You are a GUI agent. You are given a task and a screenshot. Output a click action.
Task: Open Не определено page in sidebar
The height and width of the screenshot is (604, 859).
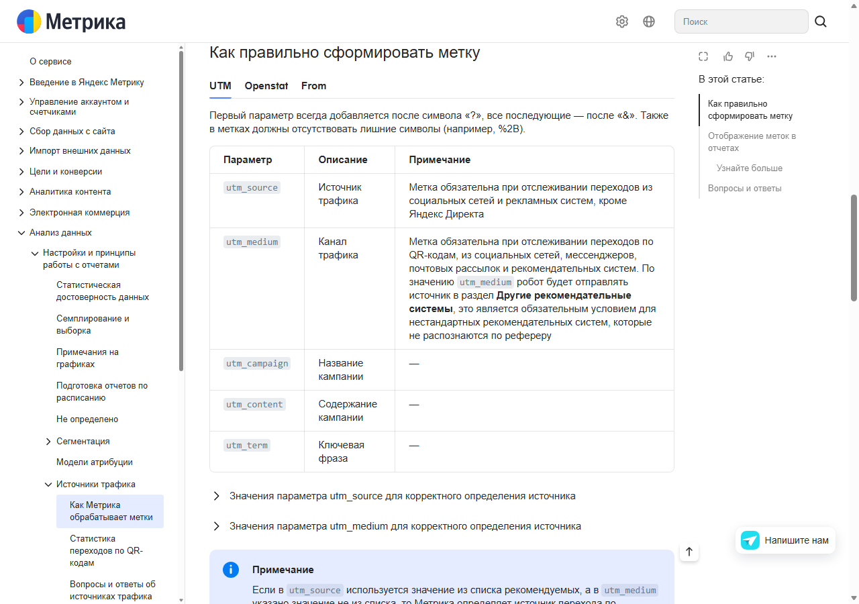[x=87, y=419]
